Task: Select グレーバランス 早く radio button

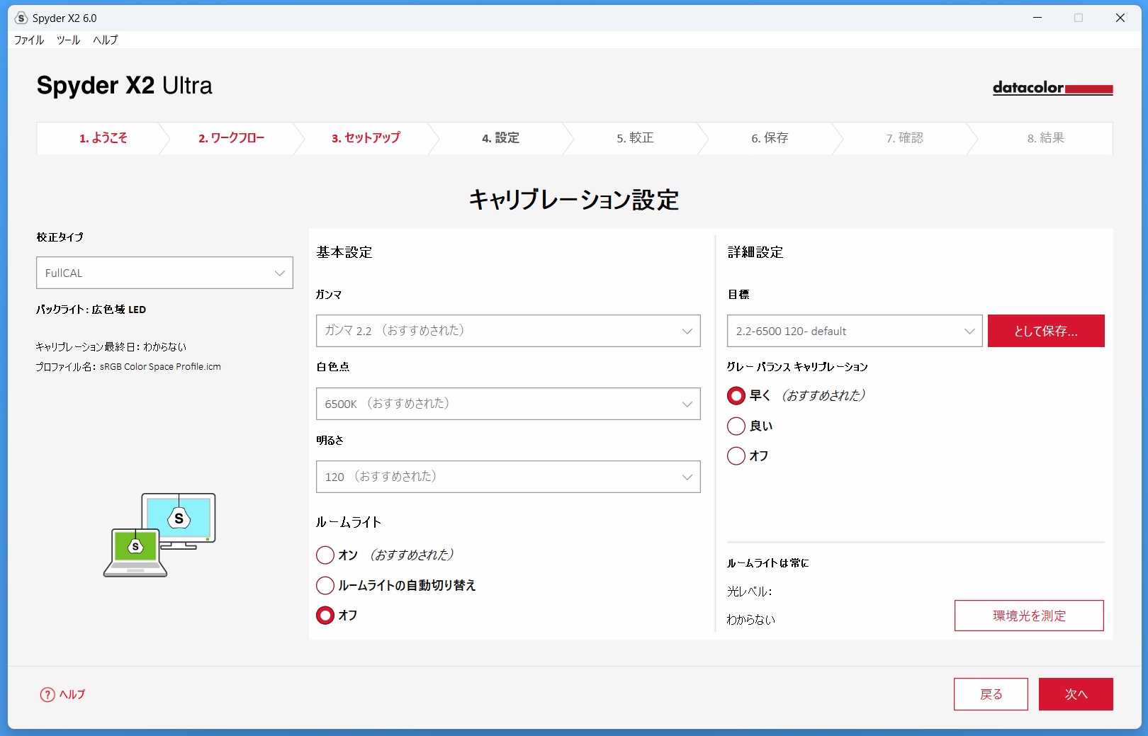Action: pos(736,395)
